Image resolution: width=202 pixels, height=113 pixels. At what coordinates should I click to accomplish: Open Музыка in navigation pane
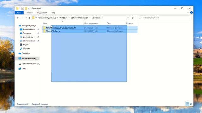[27, 48]
